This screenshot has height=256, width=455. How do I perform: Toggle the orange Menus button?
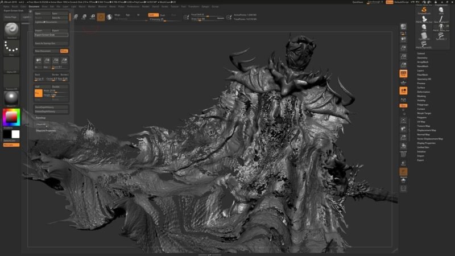390,2
